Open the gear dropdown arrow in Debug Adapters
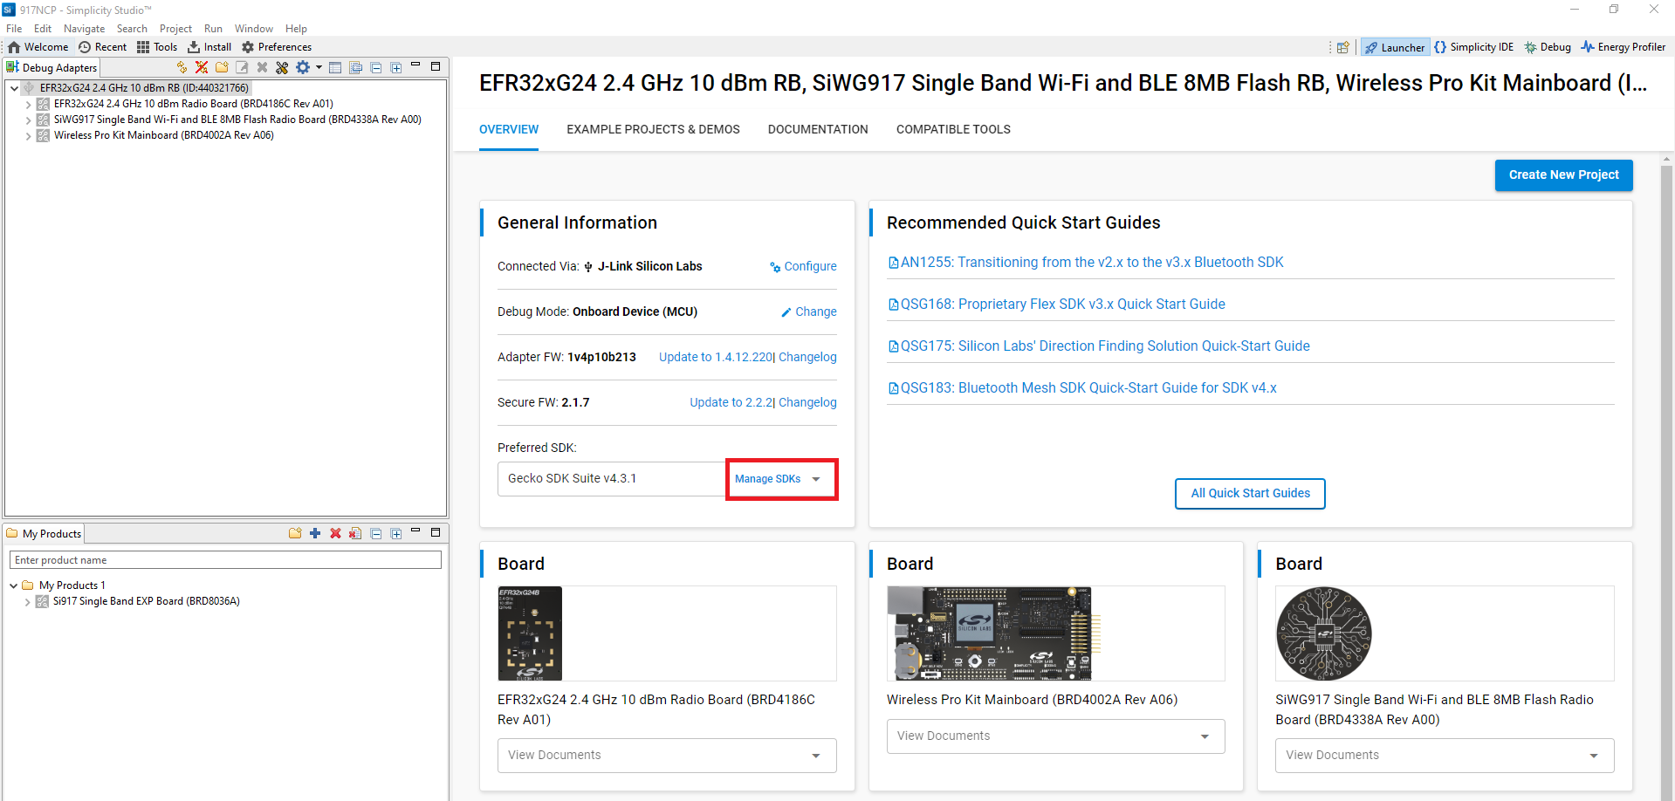 tap(319, 67)
